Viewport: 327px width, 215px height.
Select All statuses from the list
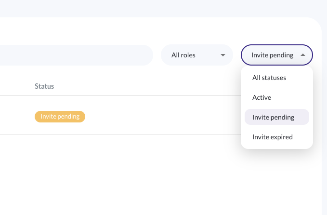point(269,78)
